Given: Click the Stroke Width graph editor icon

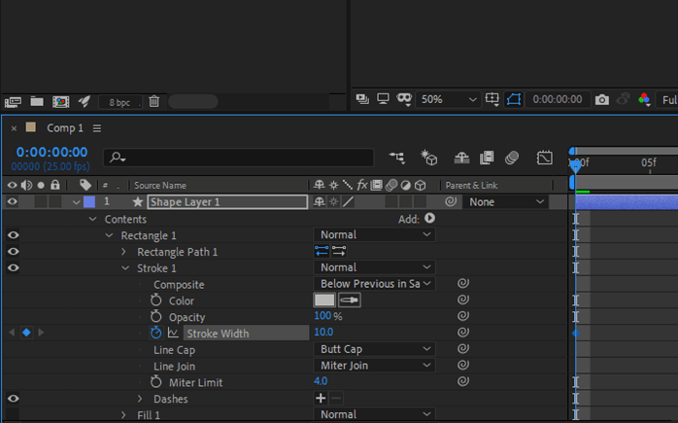Looking at the screenshot, I should [x=174, y=333].
